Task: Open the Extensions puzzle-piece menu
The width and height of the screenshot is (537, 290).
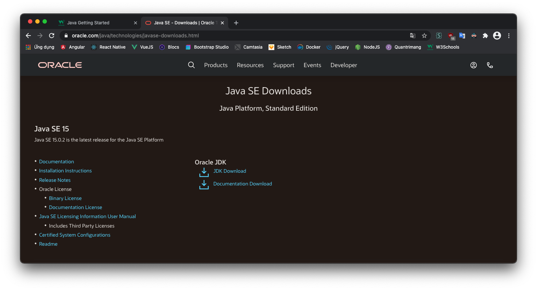Action: point(485,36)
